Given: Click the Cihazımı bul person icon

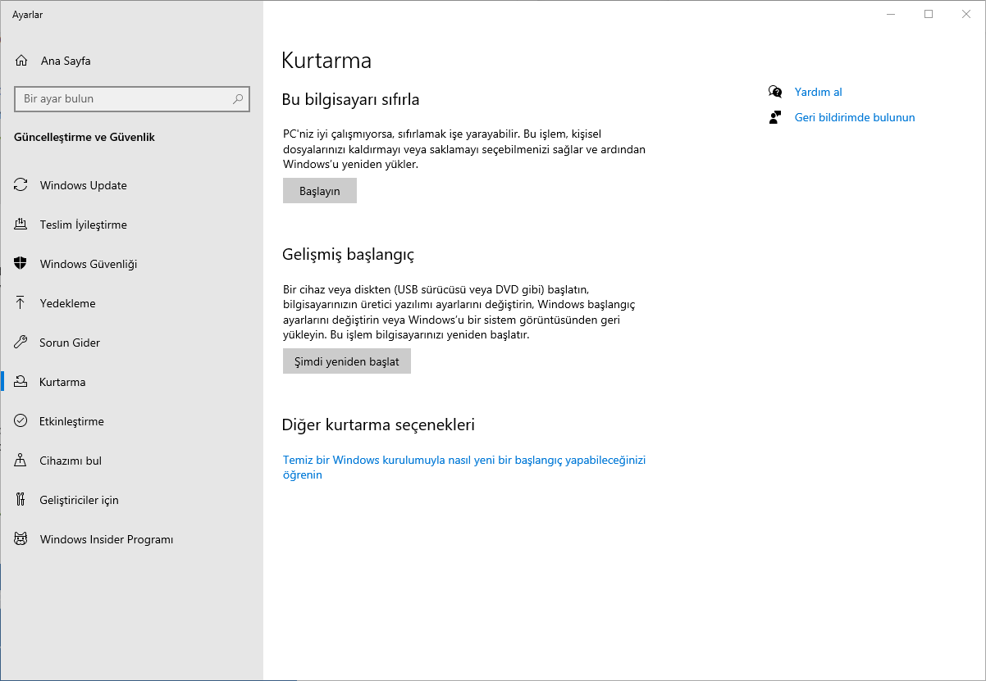Looking at the screenshot, I should [21, 461].
